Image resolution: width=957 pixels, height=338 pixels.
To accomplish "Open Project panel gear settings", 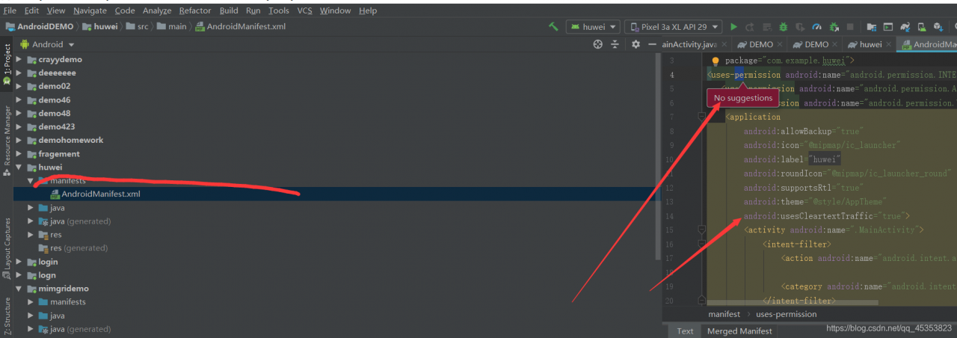I will point(636,44).
